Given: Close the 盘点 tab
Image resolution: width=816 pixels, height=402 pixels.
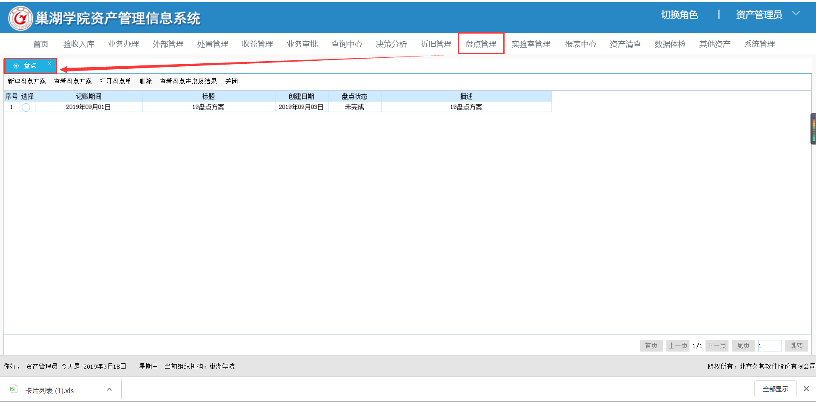Looking at the screenshot, I should click(x=49, y=64).
